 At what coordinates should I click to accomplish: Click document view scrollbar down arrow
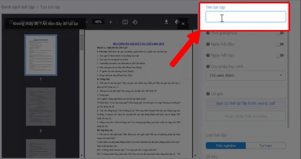tap(195, 156)
